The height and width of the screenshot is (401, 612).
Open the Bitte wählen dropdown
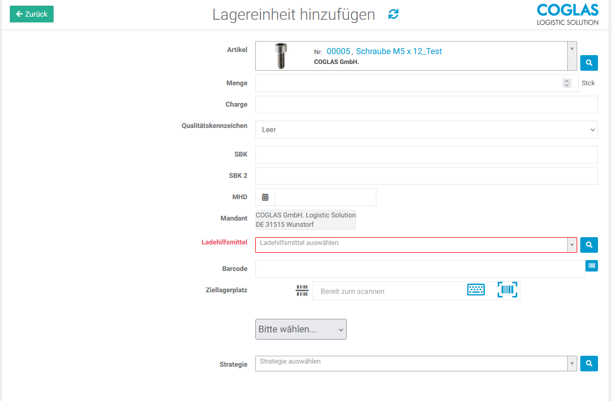tap(301, 329)
